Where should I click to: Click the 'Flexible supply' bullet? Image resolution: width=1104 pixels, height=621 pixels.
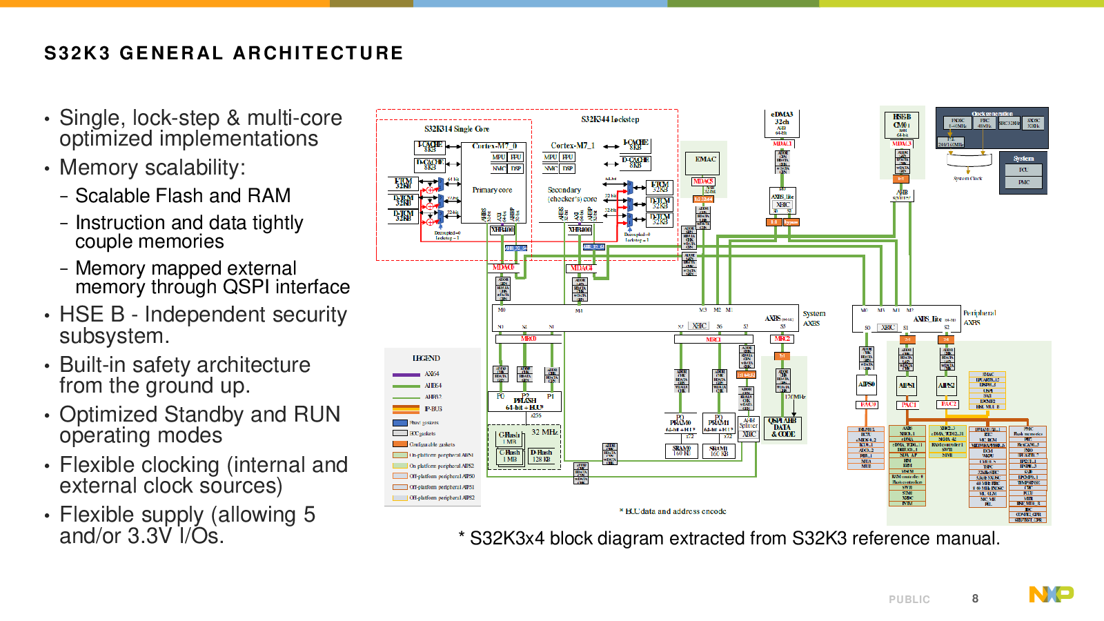coord(187,525)
